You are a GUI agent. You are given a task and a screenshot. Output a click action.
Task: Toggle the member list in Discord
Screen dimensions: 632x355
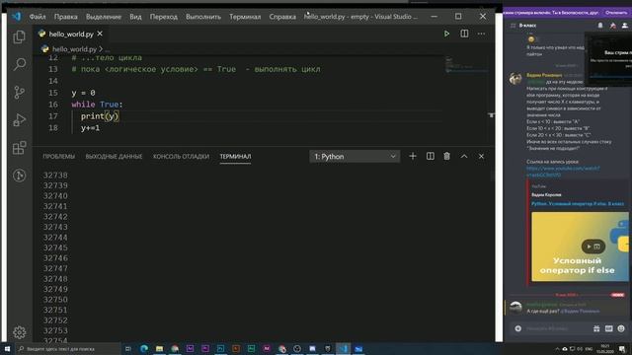pyautogui.click(x=625, y=26)
